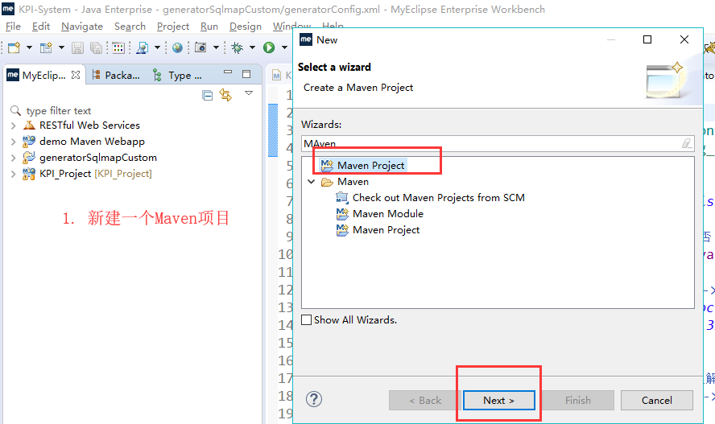Click the green Run button icon
Viewport: 715px width, 424px height.
(x=269, y=47)
